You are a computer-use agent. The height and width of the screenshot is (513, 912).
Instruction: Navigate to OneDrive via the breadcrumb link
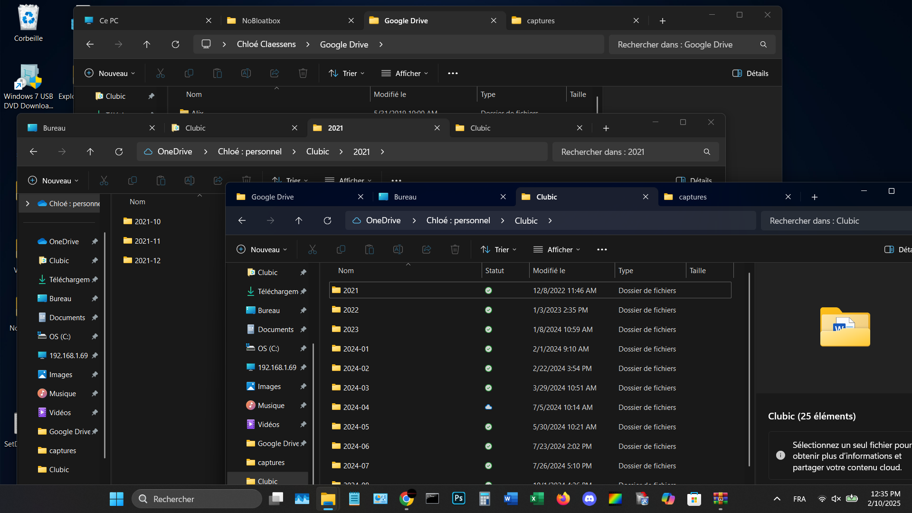383,220
